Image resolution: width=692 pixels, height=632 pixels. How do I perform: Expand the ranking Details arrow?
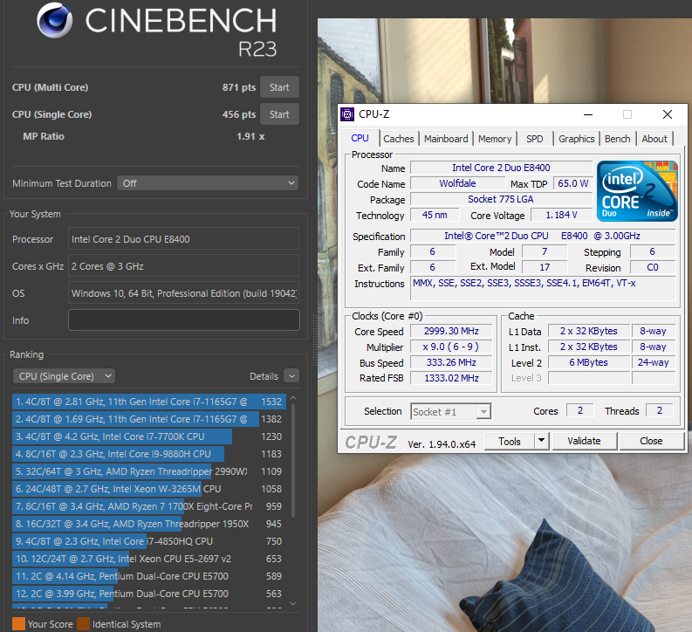pos(291,376)
